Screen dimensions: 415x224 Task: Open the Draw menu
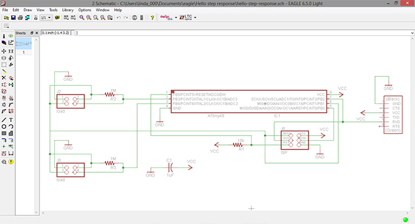click(28, 10)
